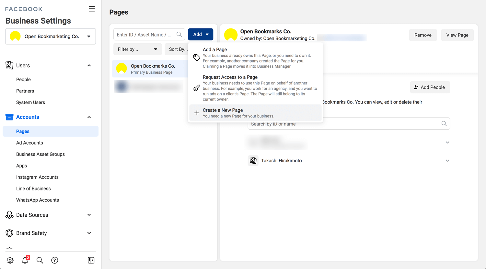Click the View Page button

point(457,35)
